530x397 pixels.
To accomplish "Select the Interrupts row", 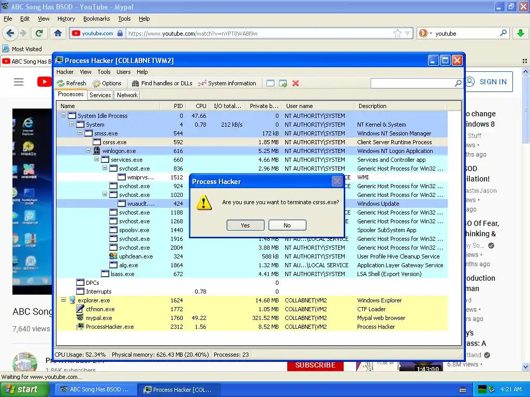I will click(252, 292).
